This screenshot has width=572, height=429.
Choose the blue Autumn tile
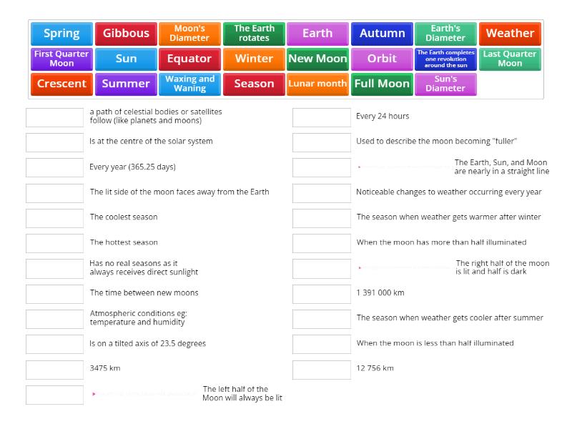382,34
